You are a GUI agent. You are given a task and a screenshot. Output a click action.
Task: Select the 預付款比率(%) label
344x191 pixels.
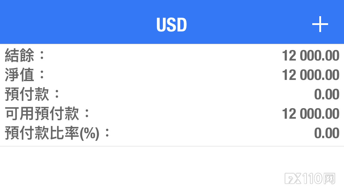pyautogui.click(x=52, y=133)
